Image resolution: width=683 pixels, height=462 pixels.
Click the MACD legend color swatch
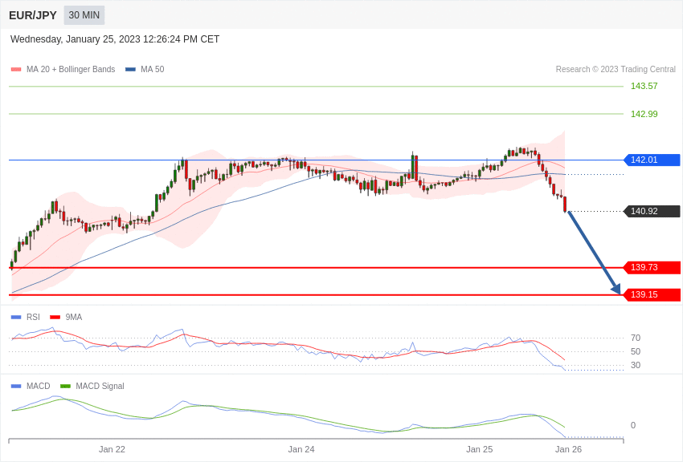[16, 386]
